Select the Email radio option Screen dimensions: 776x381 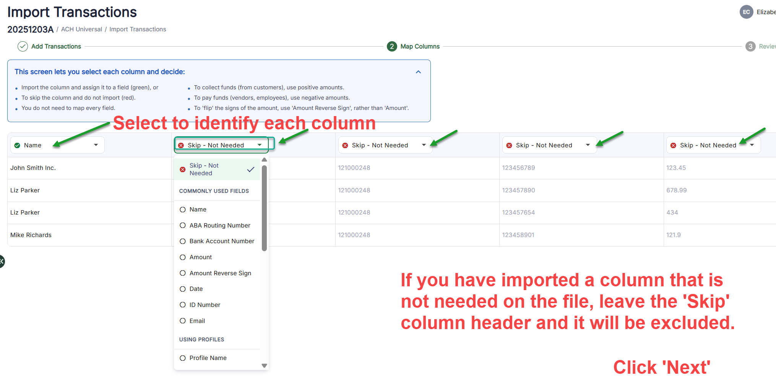[183, 321]
